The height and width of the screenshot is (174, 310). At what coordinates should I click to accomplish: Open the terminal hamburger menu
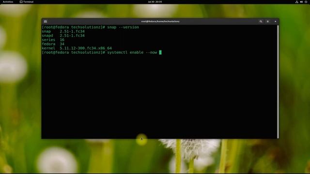[268, 21]
